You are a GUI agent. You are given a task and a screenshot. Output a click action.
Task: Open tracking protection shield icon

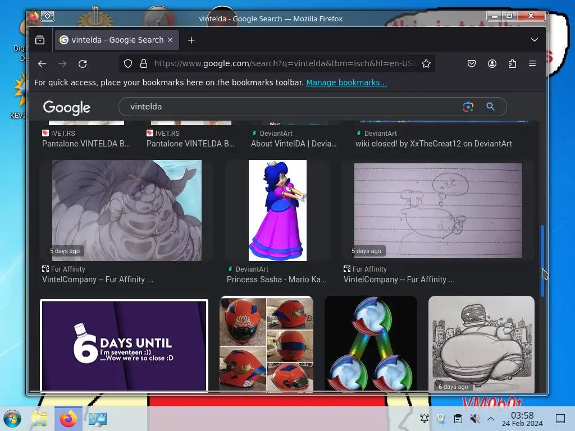click(x=127, y=64)
